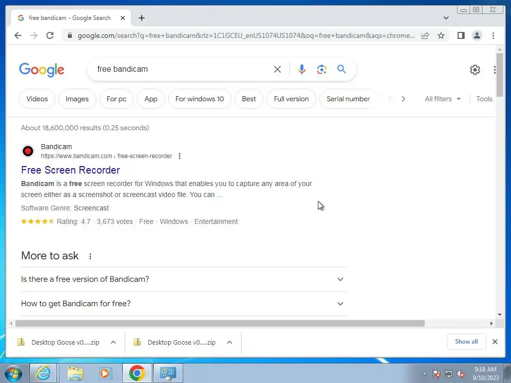The height and width of the screenshot is (383, 511).
Task: Click the About 18,600,000 results text
Action: tap(85, 128)
